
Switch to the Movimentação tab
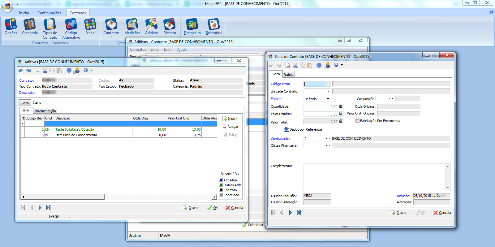(x=45, y=111)
